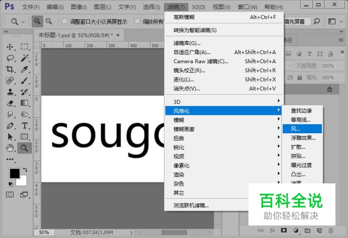Image resolution: width=348 pixels, height=238 pixels.
Task: Create new adjustment layer icon
Action: [296, 230]
